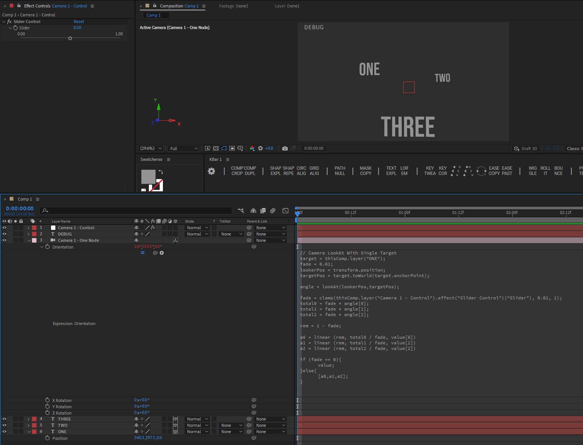Open the magnification ratio dropdown showing 29.6%

tap(150, 148)
